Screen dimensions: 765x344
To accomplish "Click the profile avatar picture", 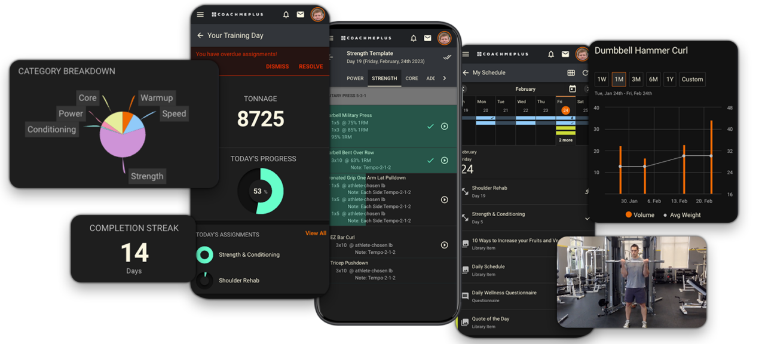I will (x=317, y=14).
